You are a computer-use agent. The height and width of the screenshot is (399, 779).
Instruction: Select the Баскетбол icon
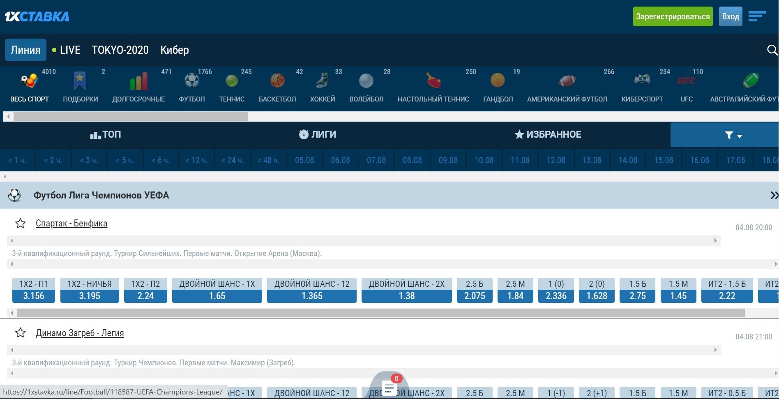277,81
